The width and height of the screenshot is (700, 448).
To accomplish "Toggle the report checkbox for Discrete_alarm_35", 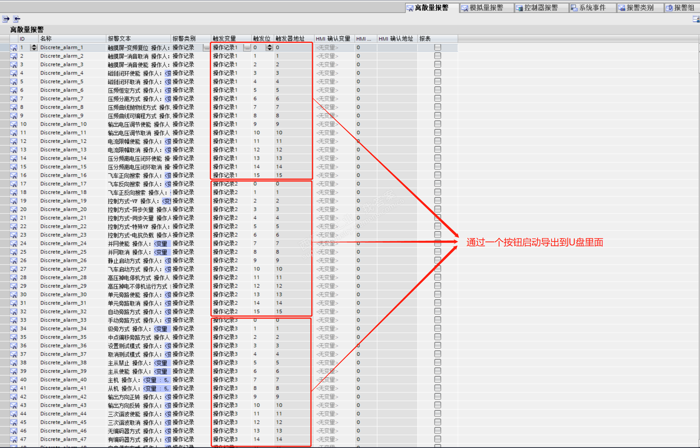I will tap(438, 337).
